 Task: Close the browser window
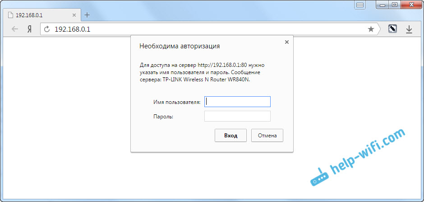tap(411, 5)
